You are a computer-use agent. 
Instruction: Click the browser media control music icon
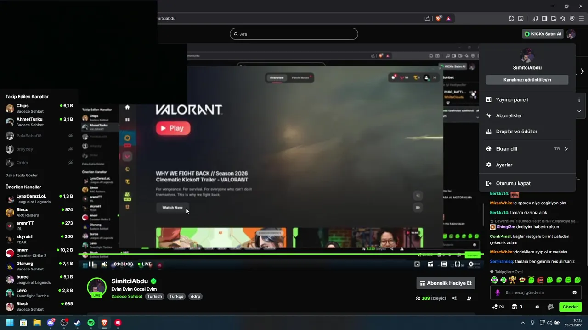[x=535, y=18]
